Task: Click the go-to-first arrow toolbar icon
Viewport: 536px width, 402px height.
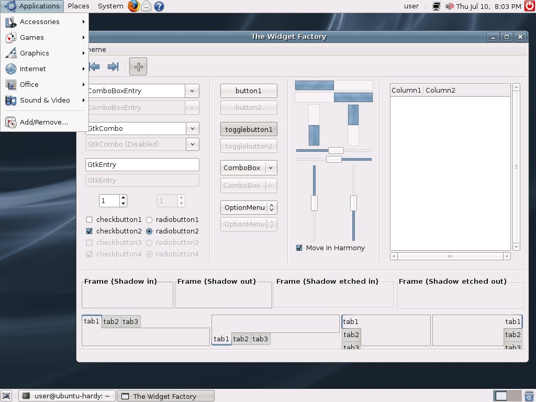Action: (94, 66)
